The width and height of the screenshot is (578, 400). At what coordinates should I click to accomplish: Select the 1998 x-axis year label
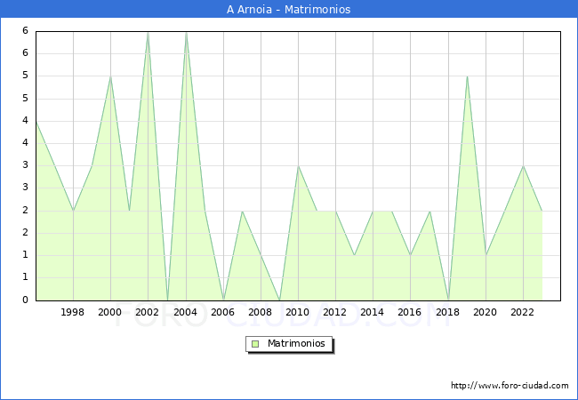(x=73, y=312)
